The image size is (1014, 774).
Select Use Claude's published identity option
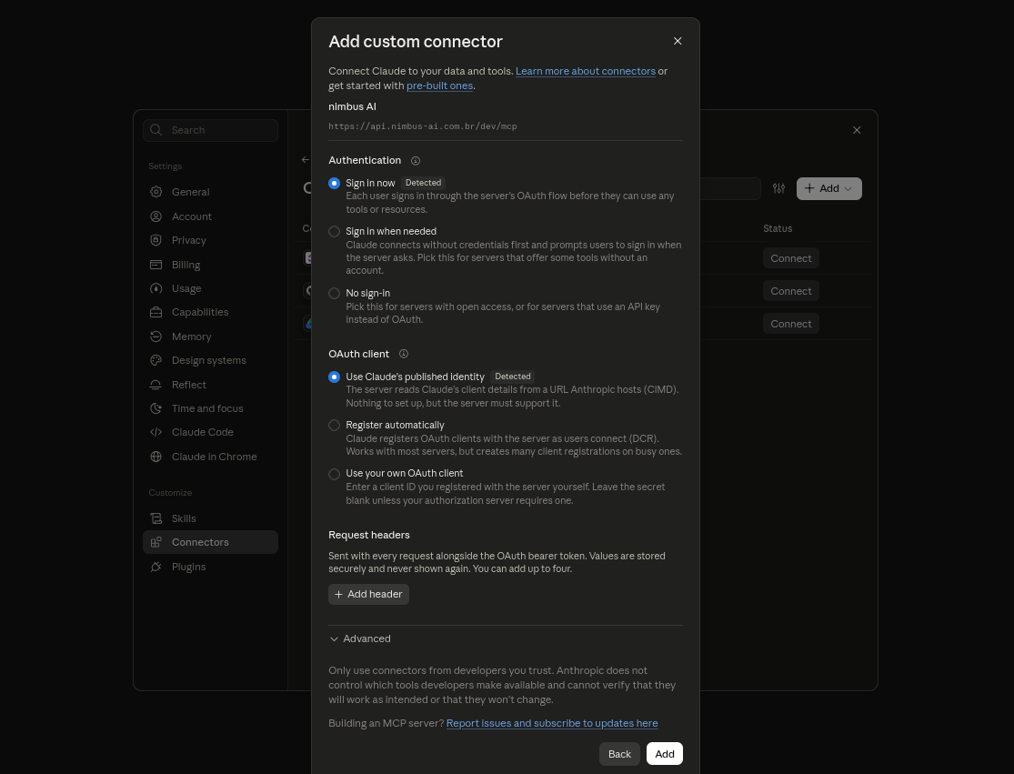(335, 377)
